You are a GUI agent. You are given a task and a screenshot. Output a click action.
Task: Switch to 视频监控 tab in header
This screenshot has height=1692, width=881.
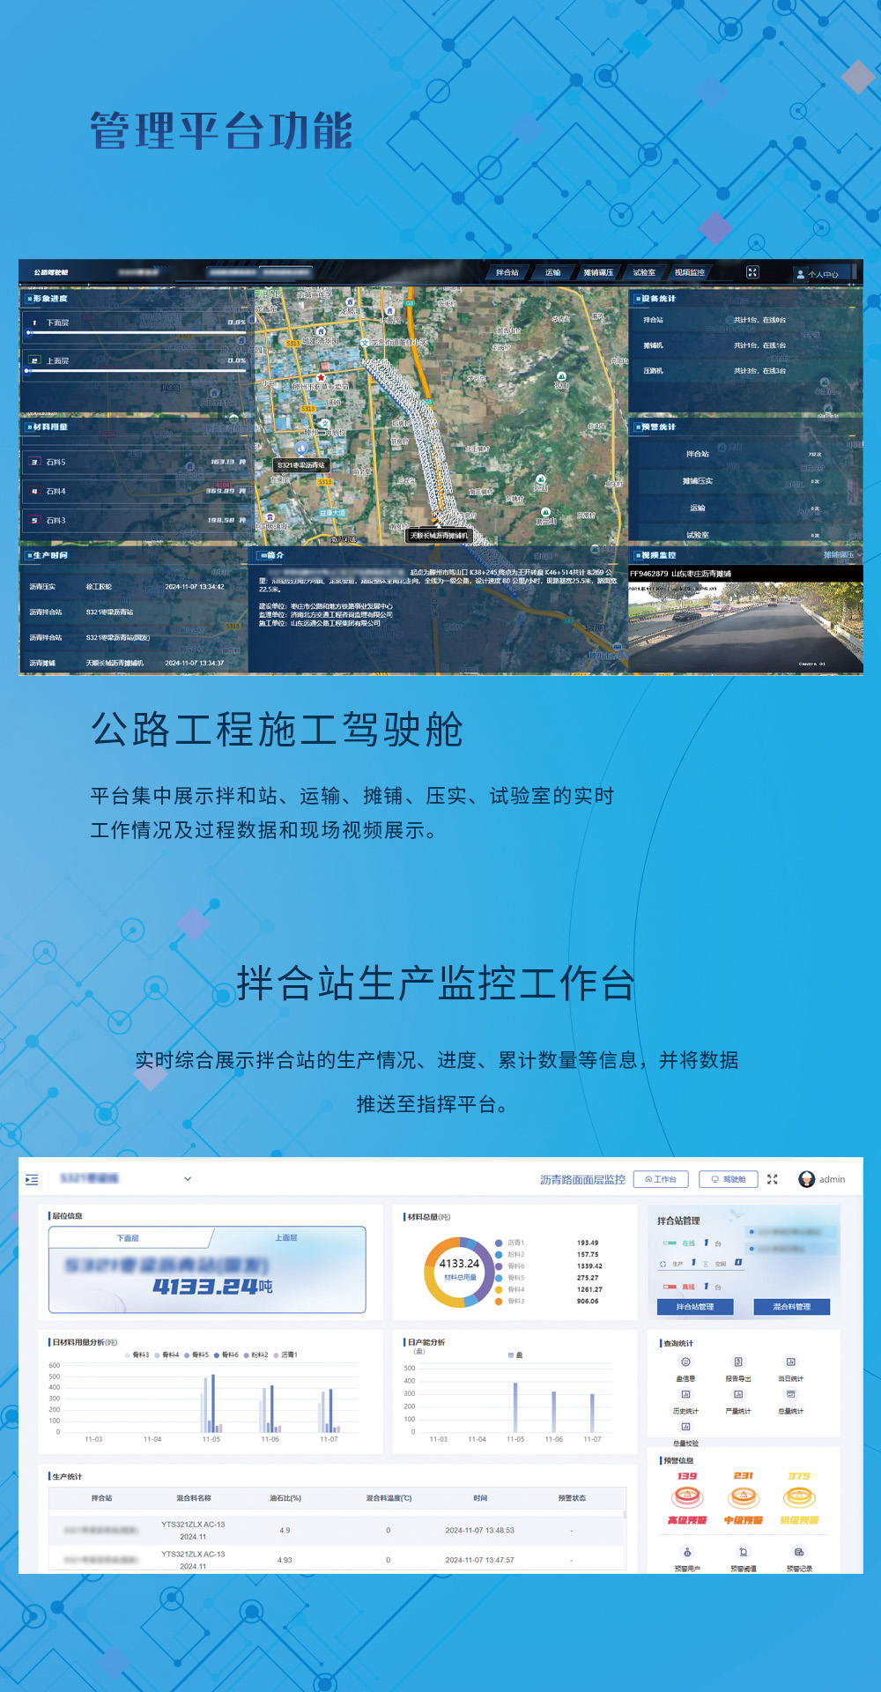(x=690, y=272)
